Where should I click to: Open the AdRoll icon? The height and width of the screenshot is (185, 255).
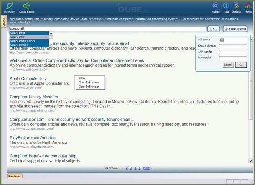coord(216,6)
